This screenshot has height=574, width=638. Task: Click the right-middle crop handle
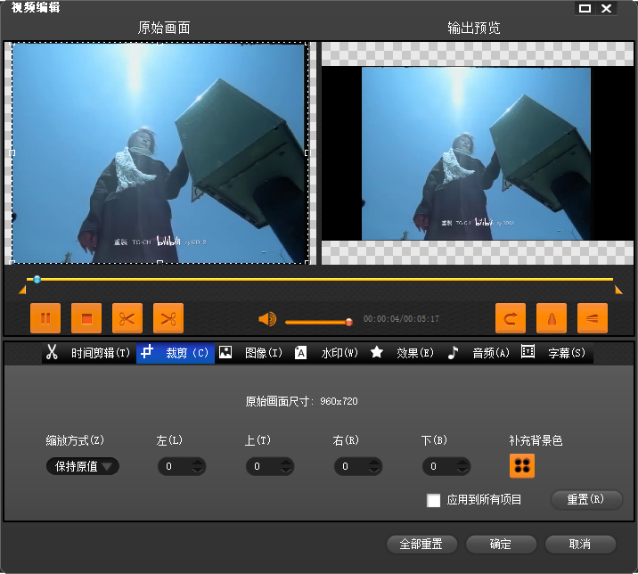tap(307, 153)
